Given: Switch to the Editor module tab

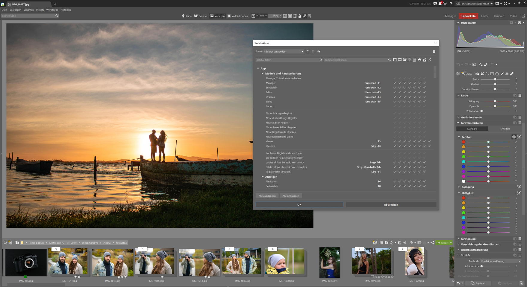Looking at the screenshot, I should tap(484, 16).
